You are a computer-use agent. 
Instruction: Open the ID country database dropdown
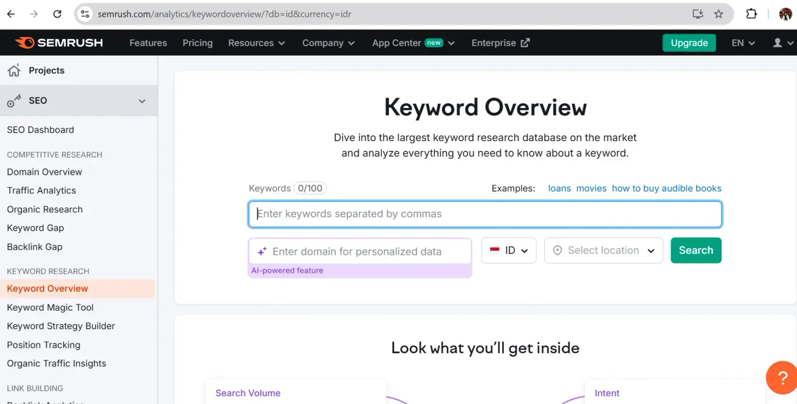coord(509,250)
